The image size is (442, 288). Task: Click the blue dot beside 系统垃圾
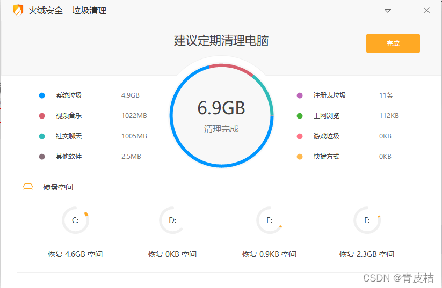(x=42, y=95)
